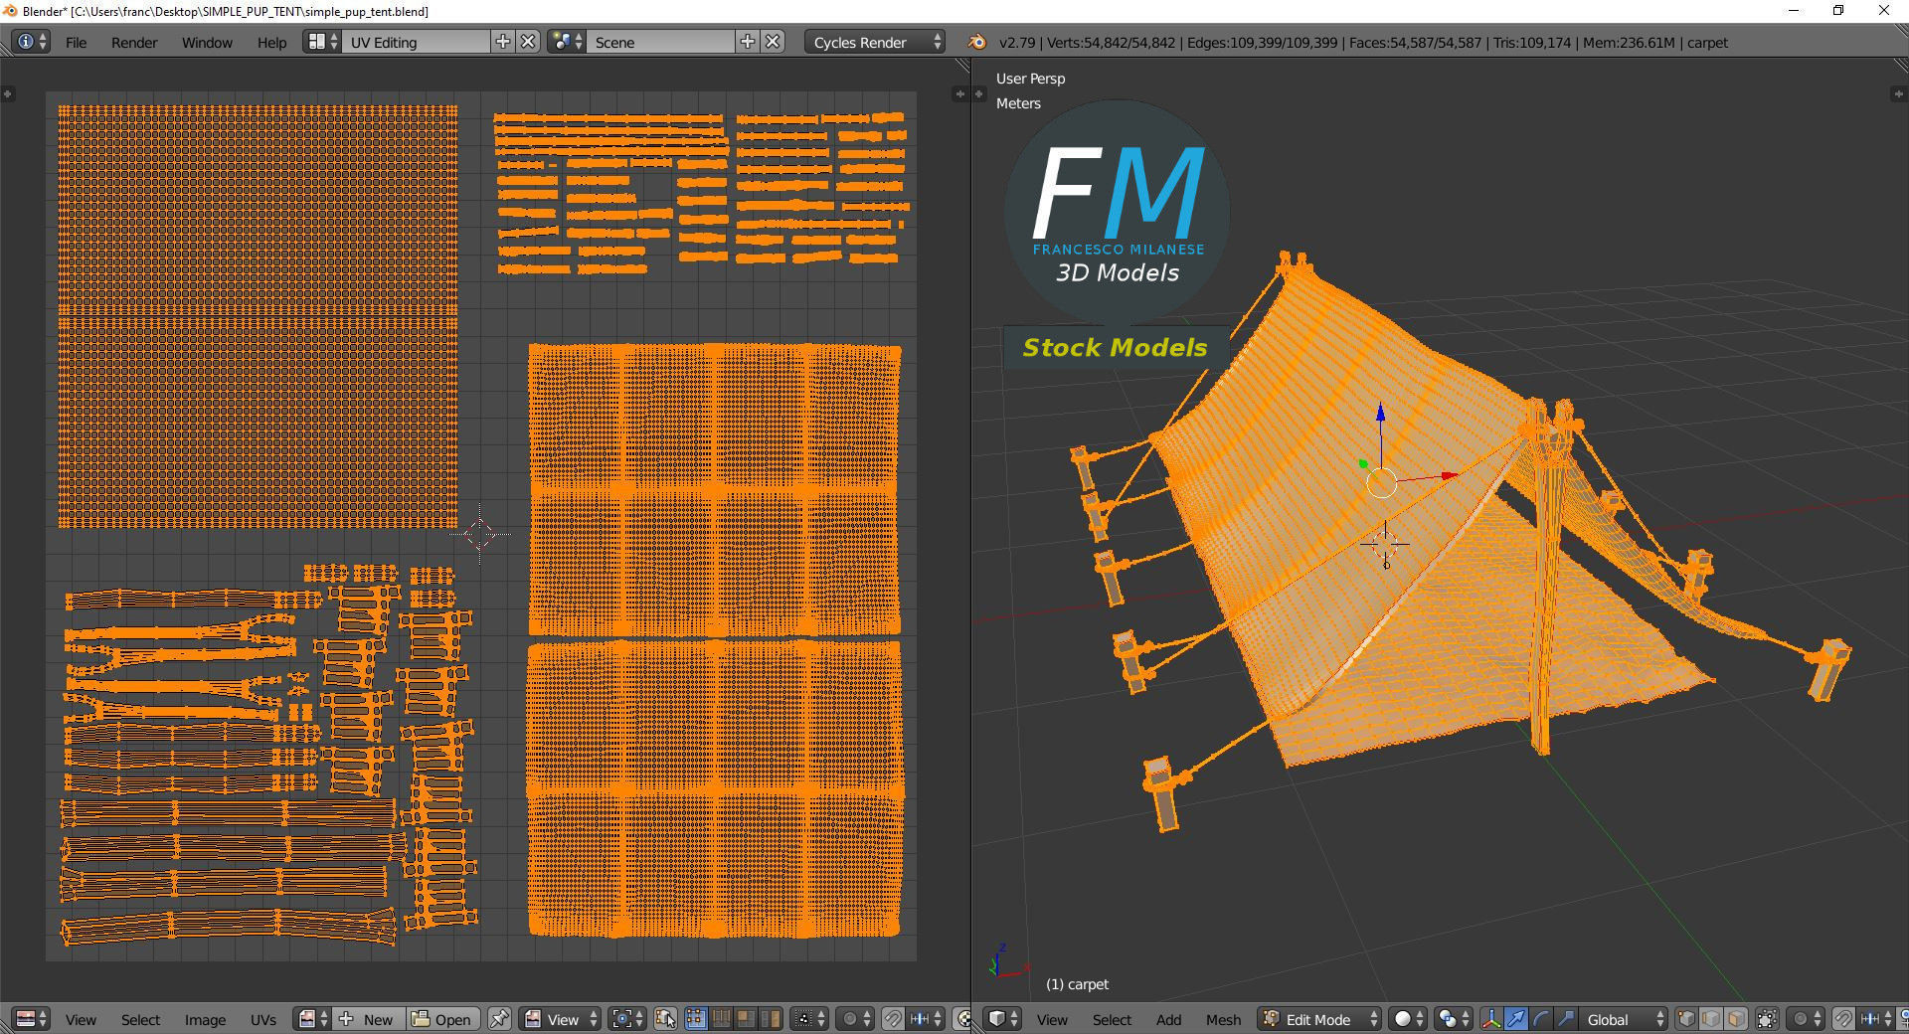Open the File menu

(76, 43)
